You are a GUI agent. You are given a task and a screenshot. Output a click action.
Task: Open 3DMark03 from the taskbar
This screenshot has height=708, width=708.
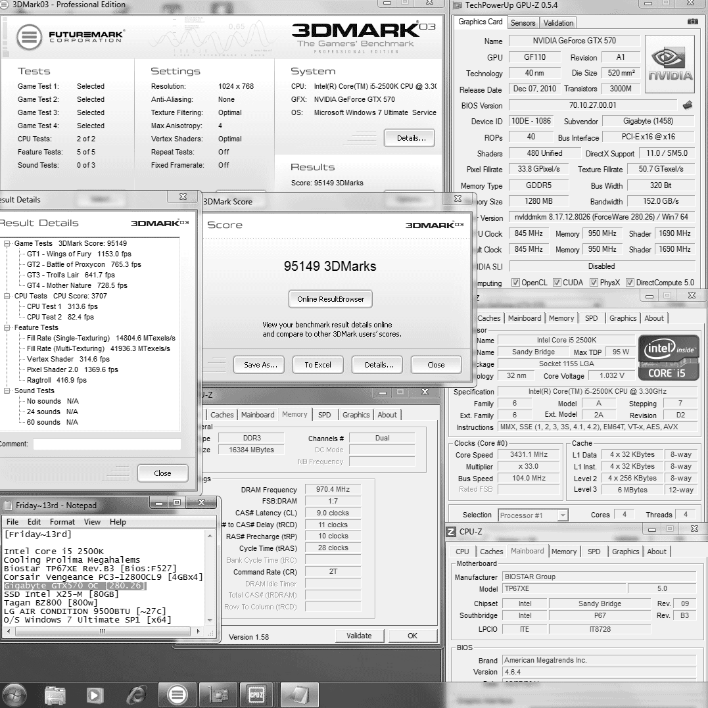[x=177, y=694]
